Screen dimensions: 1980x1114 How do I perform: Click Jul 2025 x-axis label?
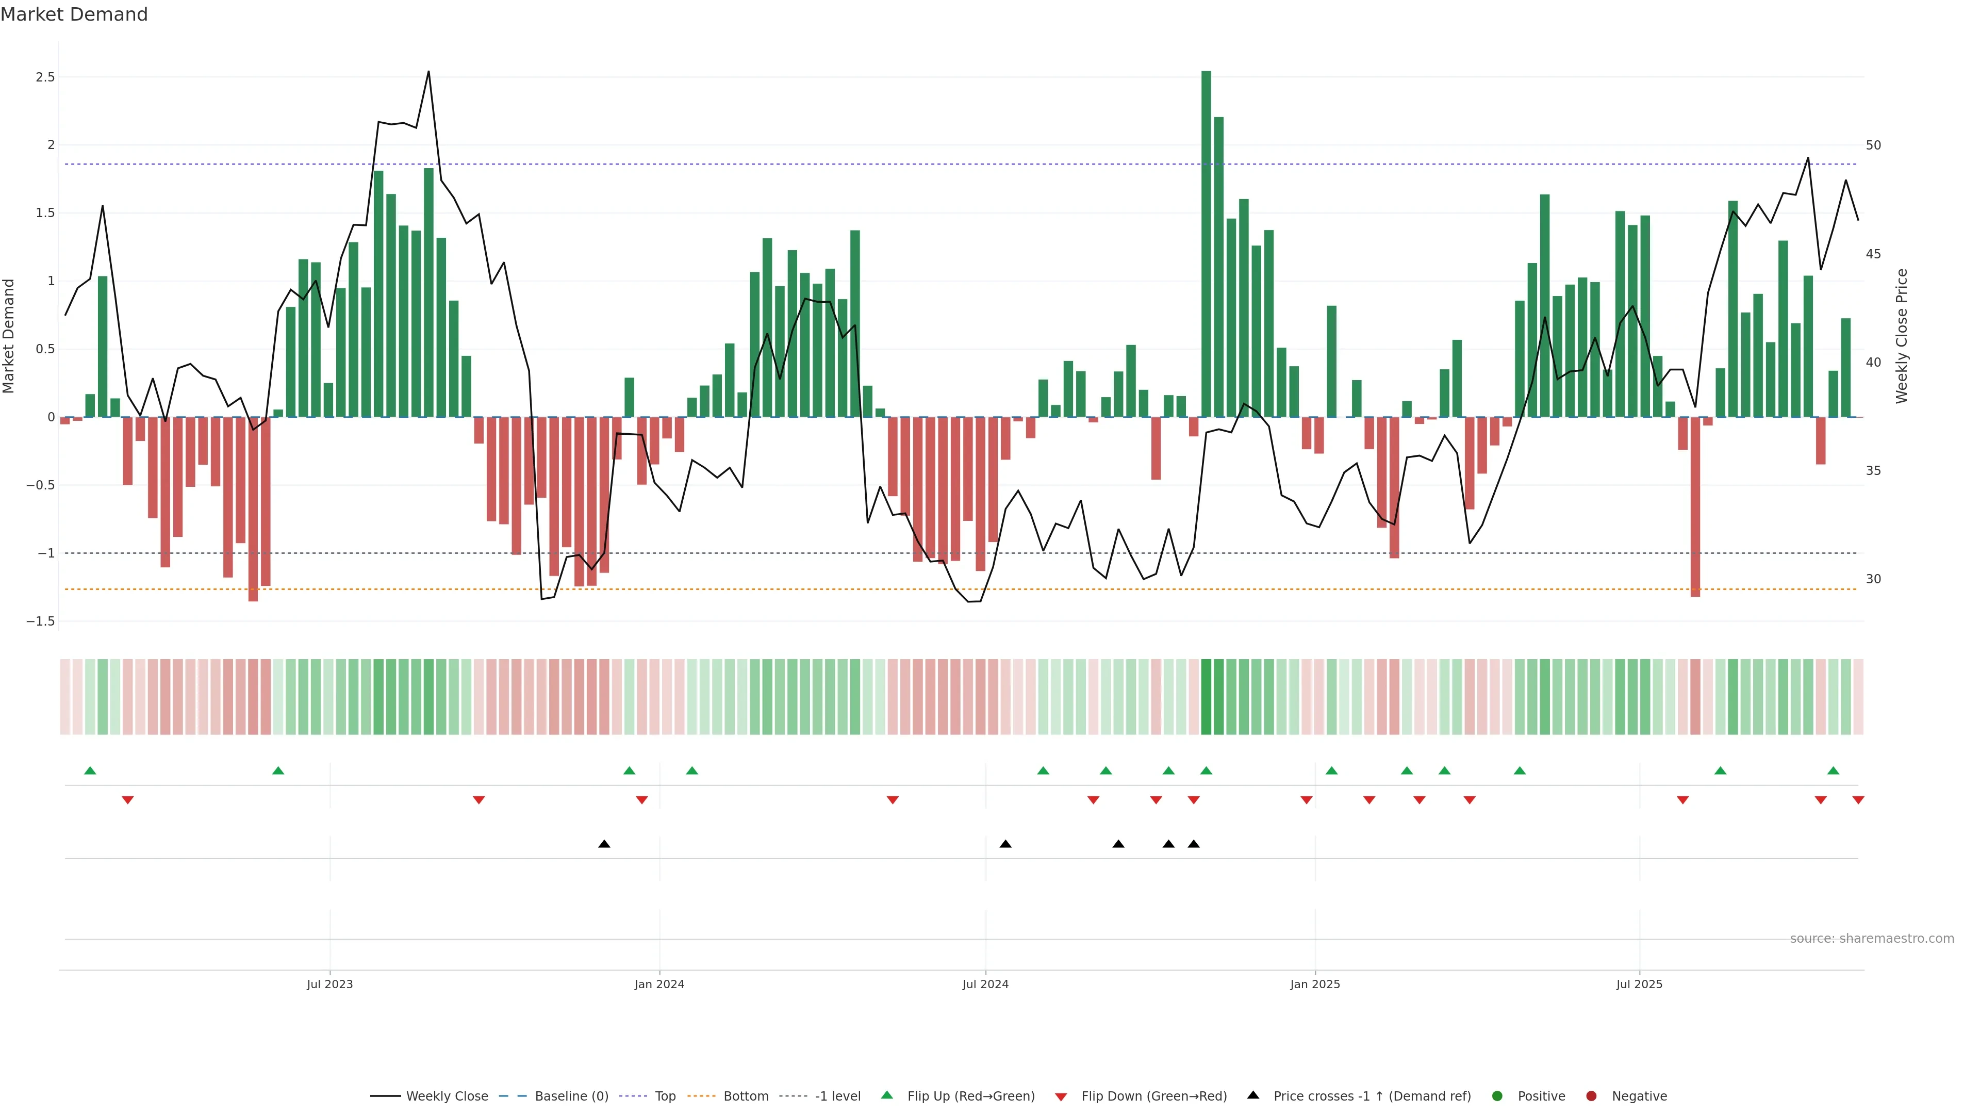tap(1639, 984)
